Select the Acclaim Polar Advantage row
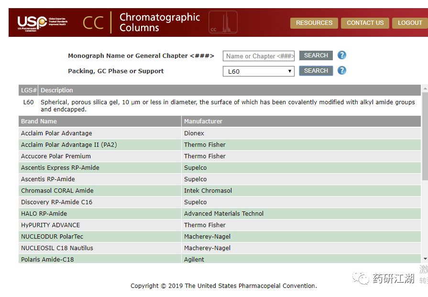The width and height of the screenshot is (428, 297). 219,133
